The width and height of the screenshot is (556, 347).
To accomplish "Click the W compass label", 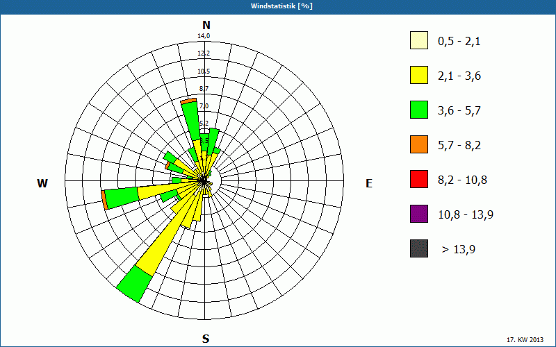I will click(x=42, y=183).
